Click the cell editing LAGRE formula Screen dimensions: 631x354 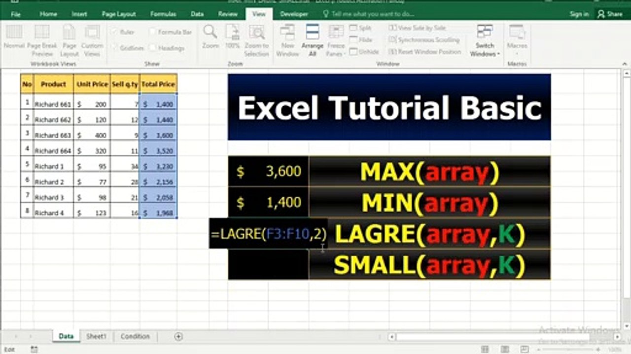[269, 234]
